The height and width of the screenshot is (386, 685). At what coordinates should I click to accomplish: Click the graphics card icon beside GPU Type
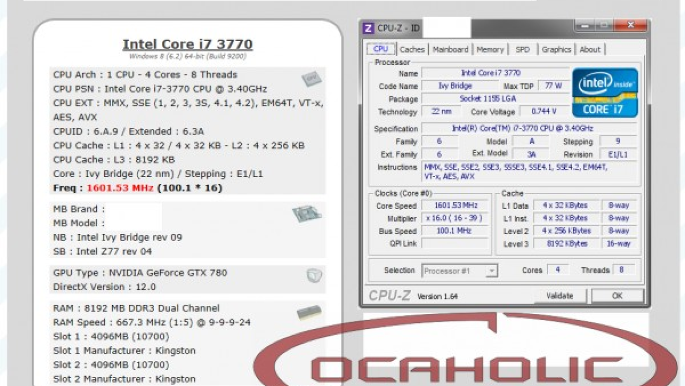[x=314, y=276]
